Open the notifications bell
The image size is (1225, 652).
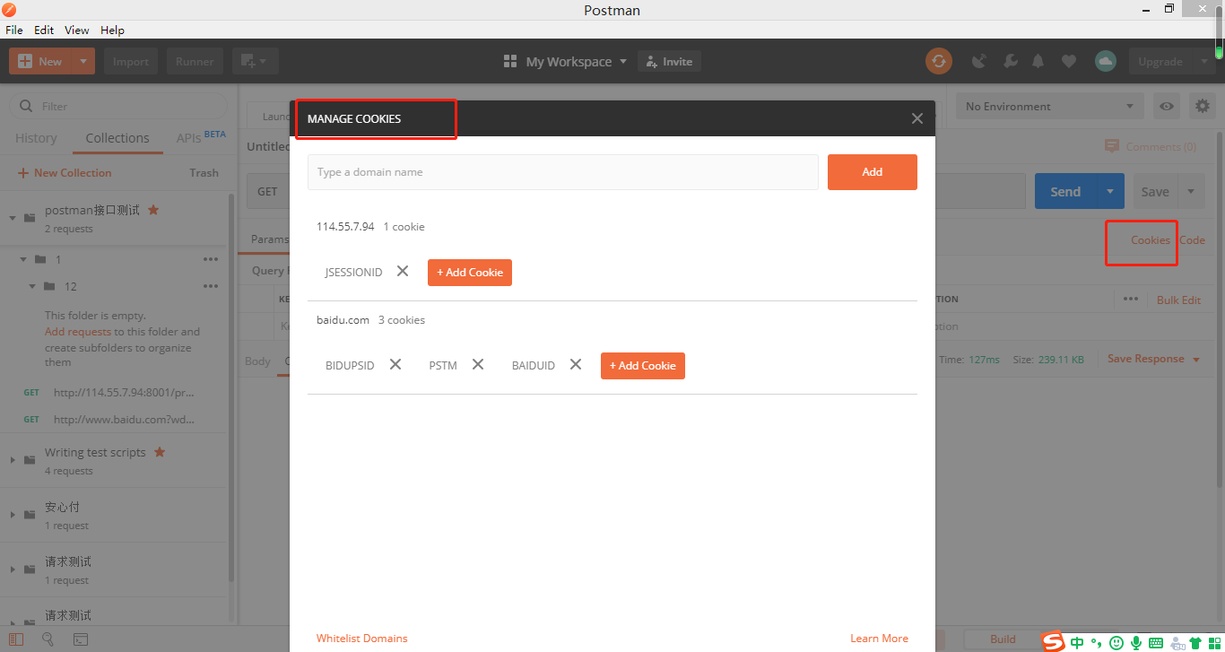tap(1038, 61)
